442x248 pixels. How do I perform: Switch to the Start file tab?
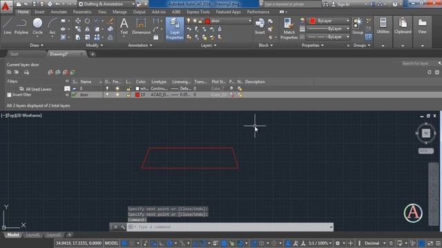14,54
